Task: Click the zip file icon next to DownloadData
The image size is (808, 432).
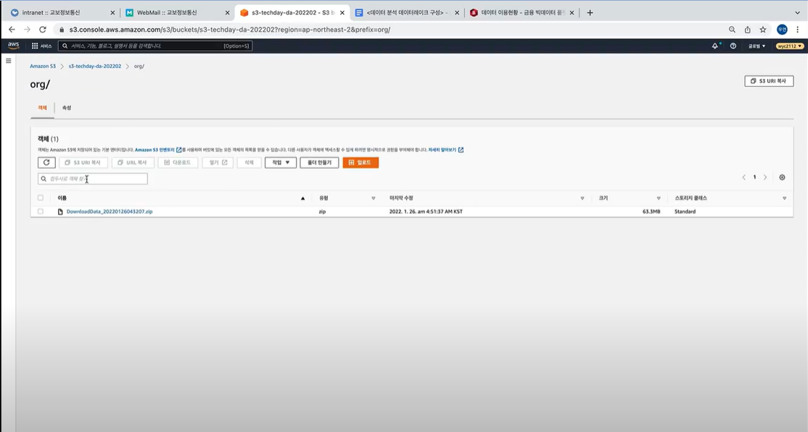Action: pyautogui.click(x=59, y=211)
